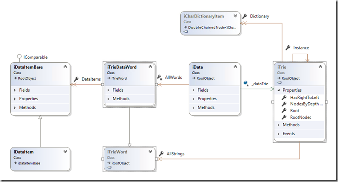Expand Methods in iTrie
338x182 pixels.
click(279, 125)
